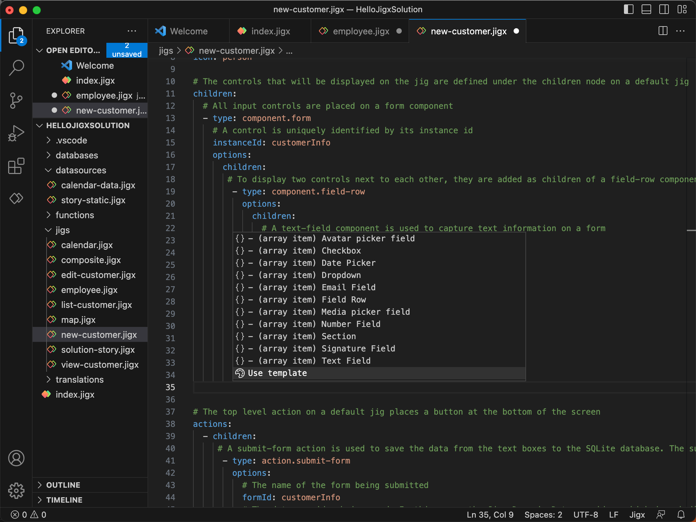The height and width of the screenshot is (522, 696).
Task: Click the 2 unsaved badge button
Action: coord(127,50)
